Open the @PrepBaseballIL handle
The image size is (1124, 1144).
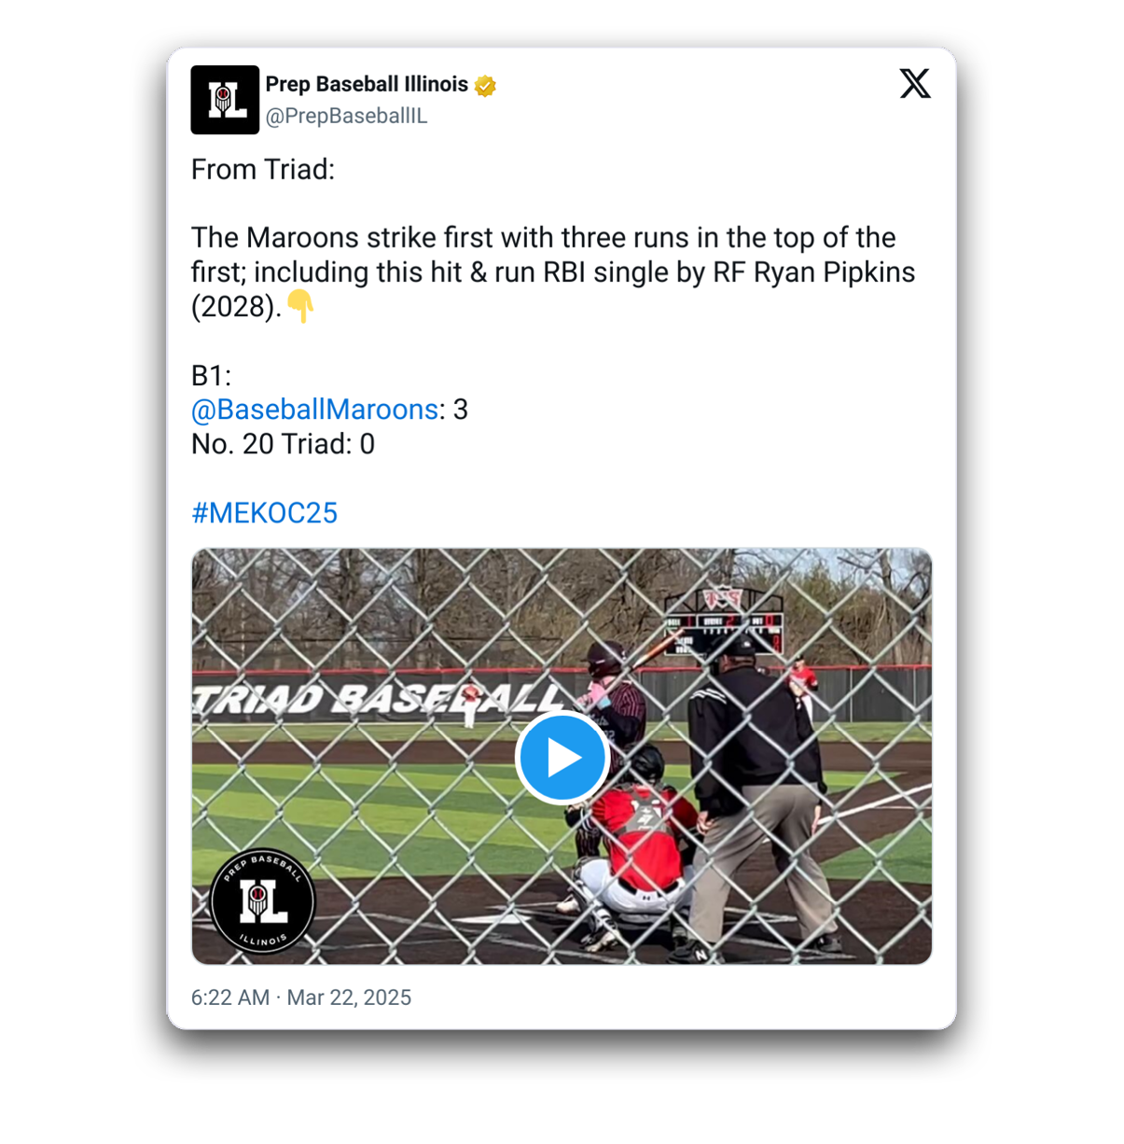[x=346, y=117]
